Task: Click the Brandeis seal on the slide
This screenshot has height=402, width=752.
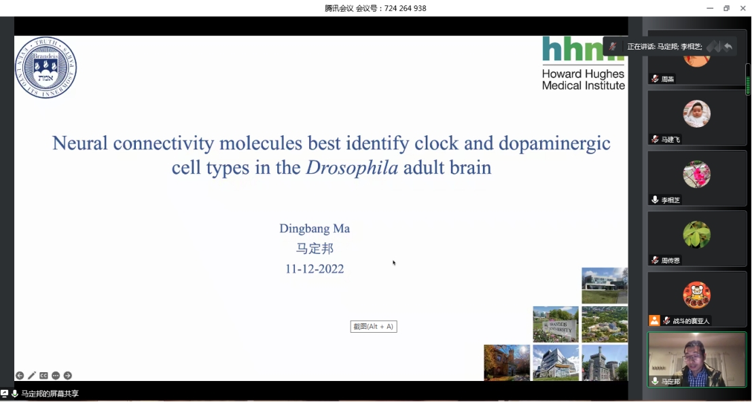Action: coord(46,67)
